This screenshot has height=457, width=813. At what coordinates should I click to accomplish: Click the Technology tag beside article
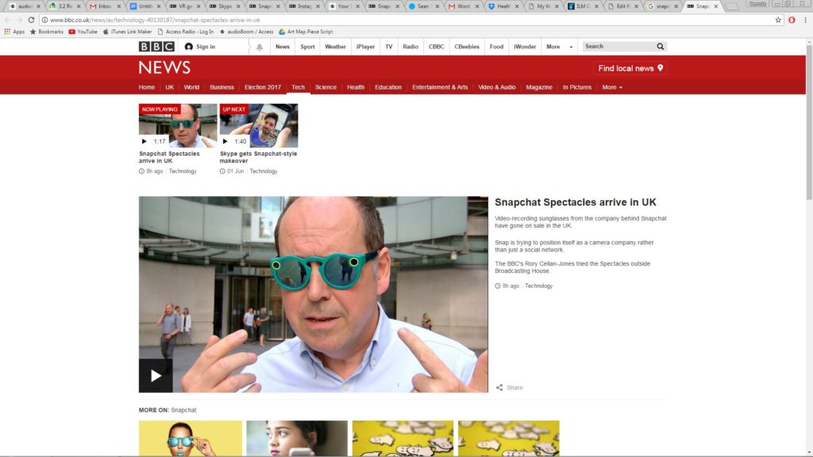point(538,286)
